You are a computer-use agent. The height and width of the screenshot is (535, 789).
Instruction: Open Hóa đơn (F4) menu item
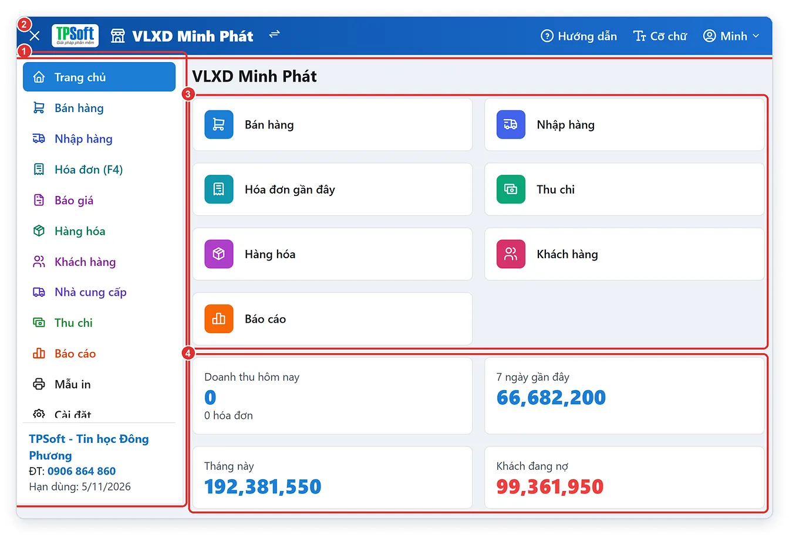(99, 170)
